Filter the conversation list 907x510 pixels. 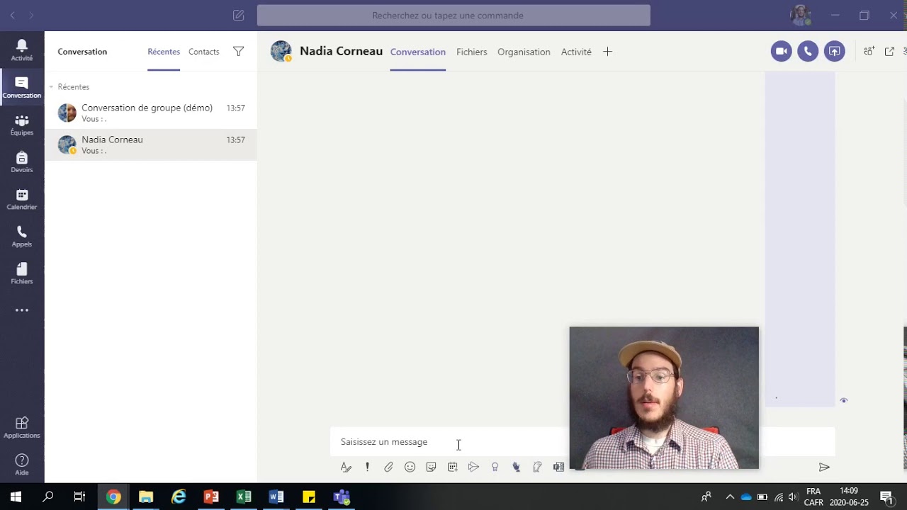[x=239, y=51]
